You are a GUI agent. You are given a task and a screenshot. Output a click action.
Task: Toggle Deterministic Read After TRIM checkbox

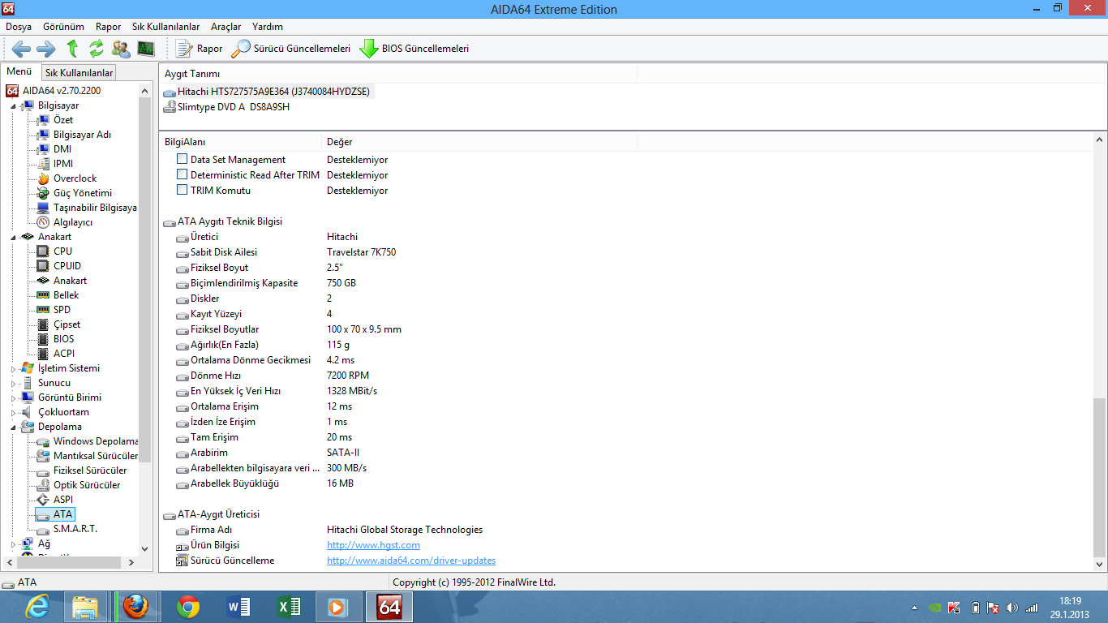tap(182, 175)
